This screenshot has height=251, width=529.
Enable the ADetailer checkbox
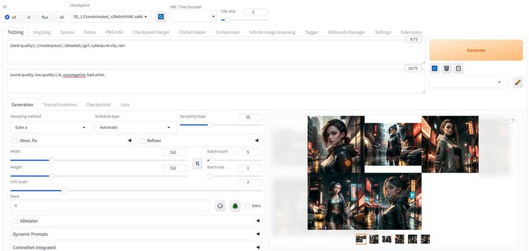point(15,221)
